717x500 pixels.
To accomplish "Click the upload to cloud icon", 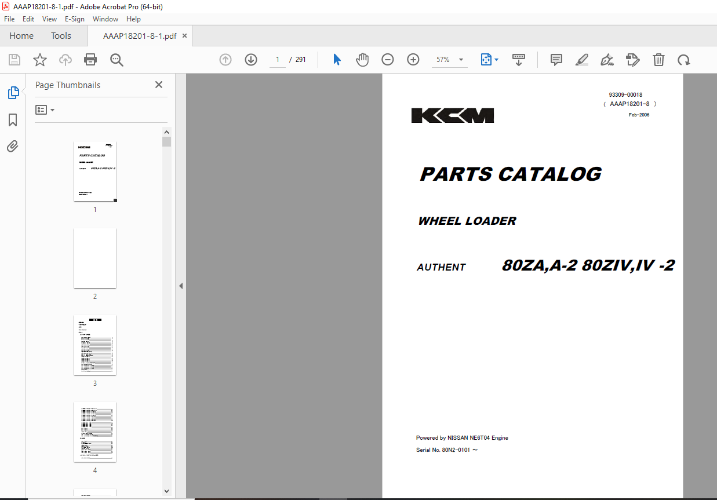I will click(65, 60).
